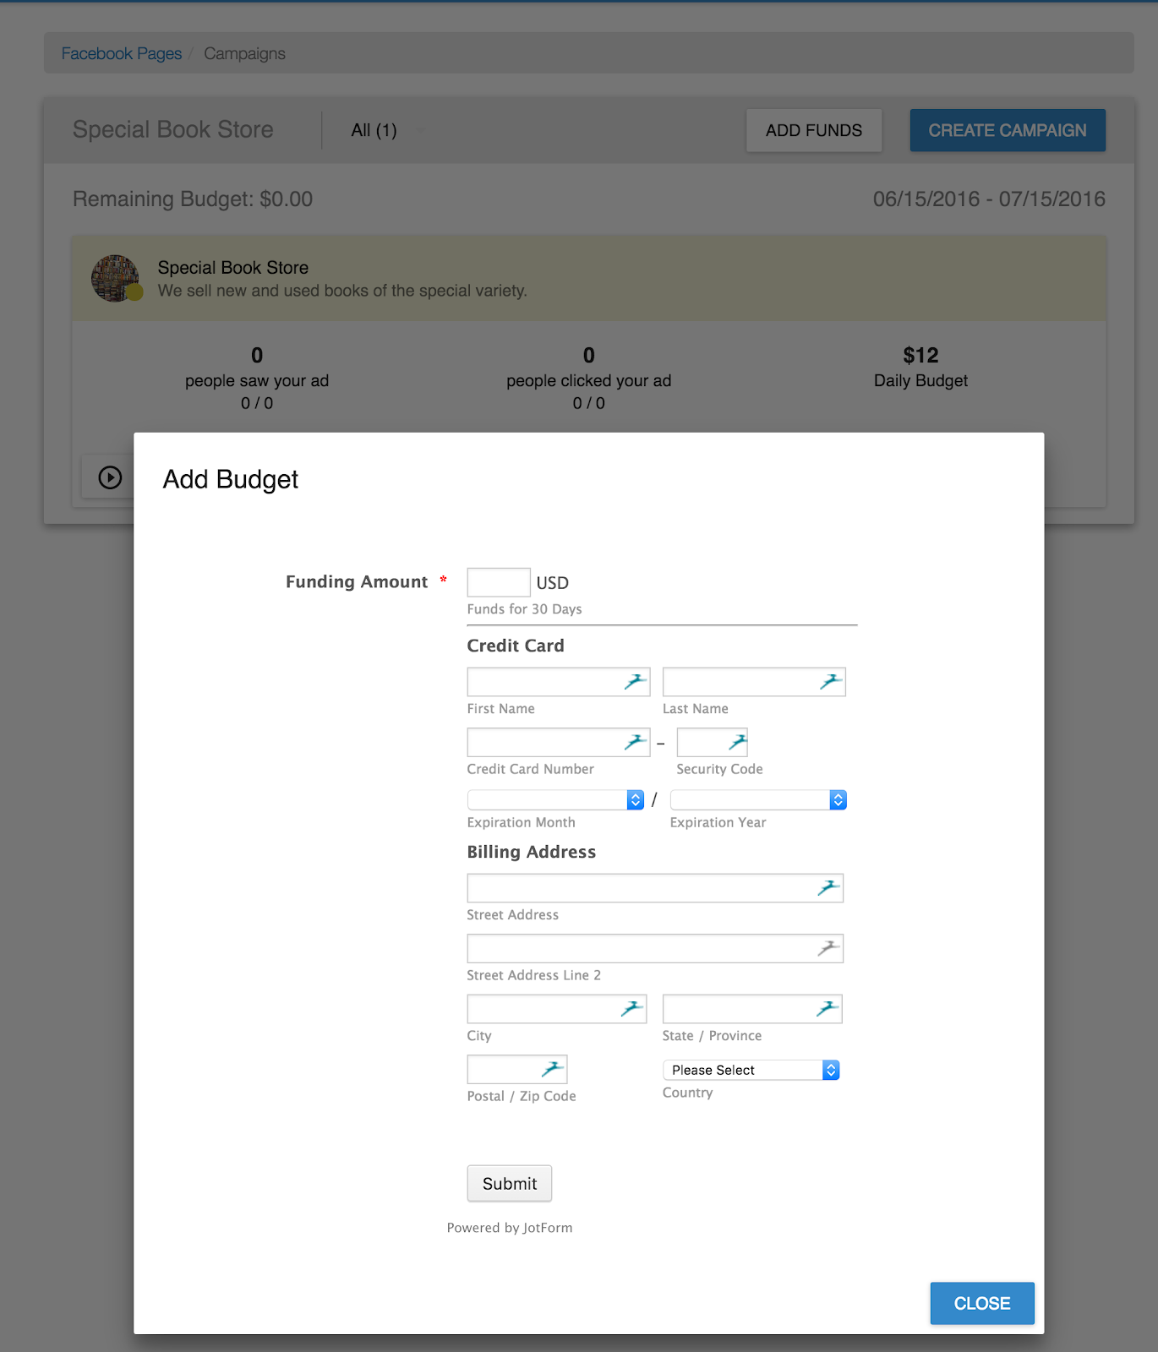Click the 06/15/2016 - 07/15/2016 date range

point(989,199)
